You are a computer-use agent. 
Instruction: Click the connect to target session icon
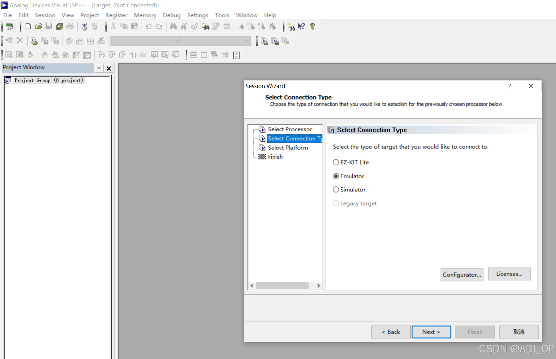10,26
